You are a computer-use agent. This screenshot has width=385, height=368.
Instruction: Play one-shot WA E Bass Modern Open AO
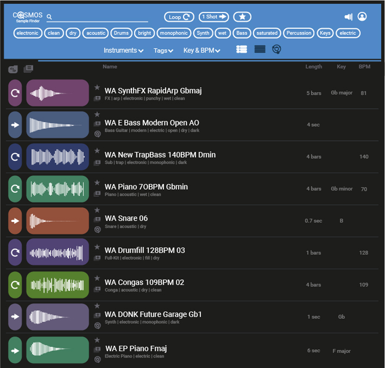[x=15, y=125]
